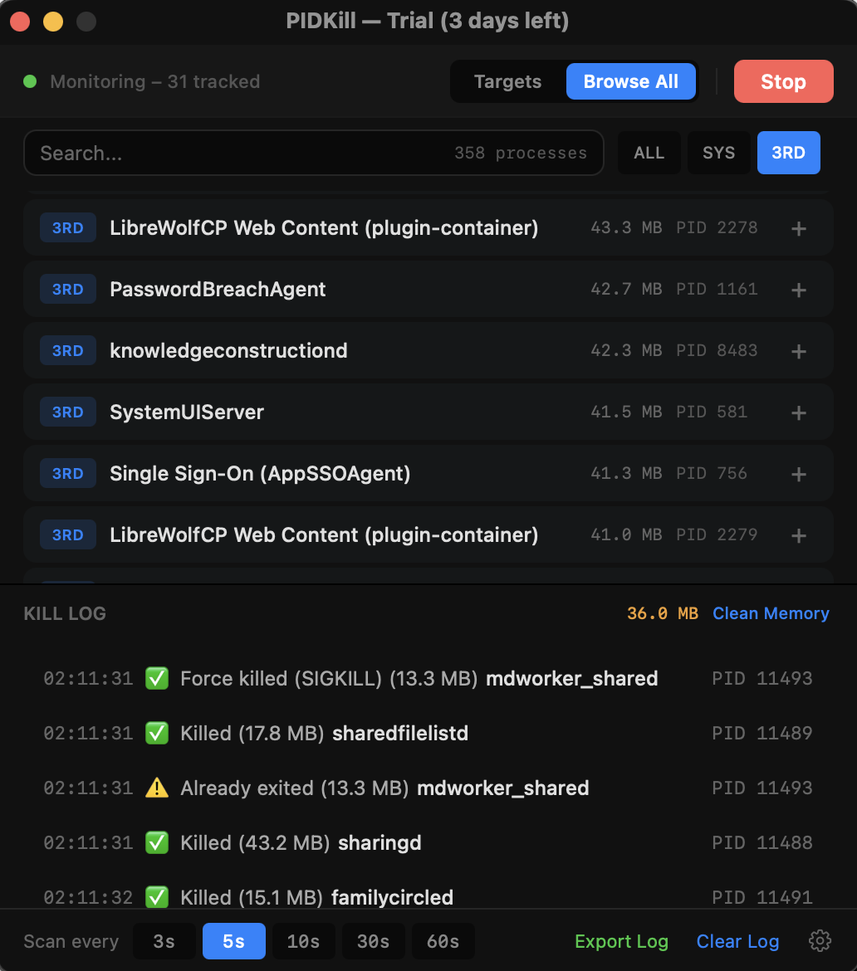
Task: Filter processes by SYS category
Action: coord(718,153)
